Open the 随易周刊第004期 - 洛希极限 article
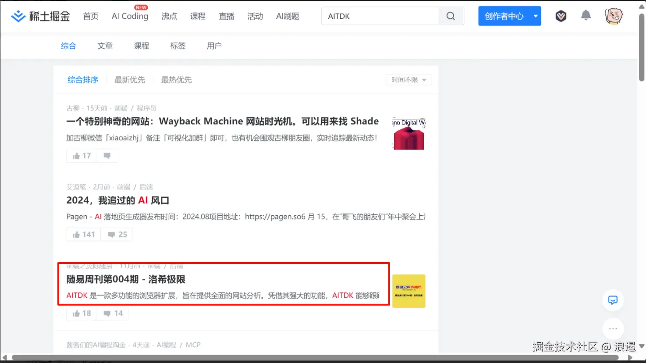Screen dimensions: 646x363 (126, 279)
